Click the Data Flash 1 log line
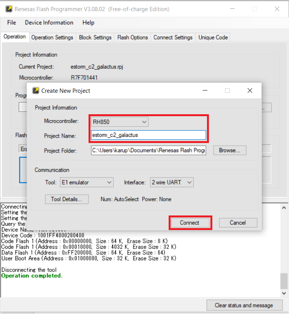 tap(83, 253)
